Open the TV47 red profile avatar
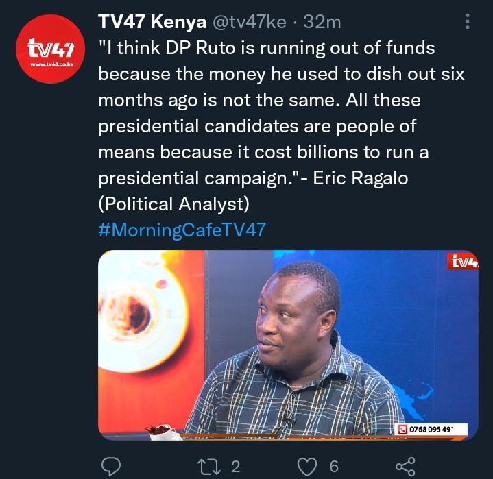The image size is (493, 479). pos(50,49)
